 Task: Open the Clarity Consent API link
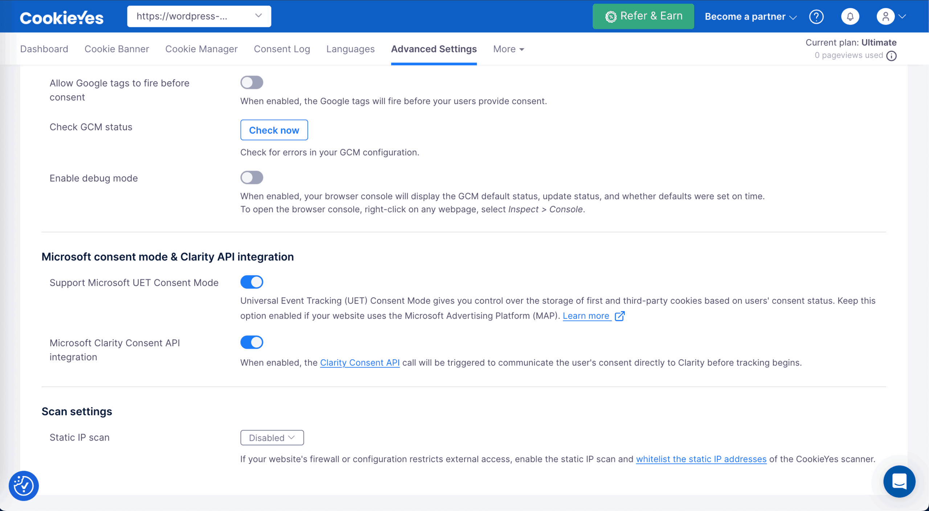360,363
